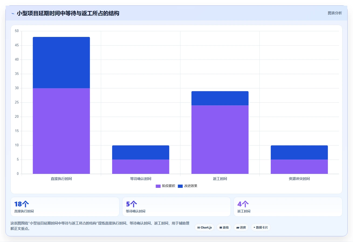Toggle the 改进效果 legend series
The image size is (353, 242).
(187, 186)
